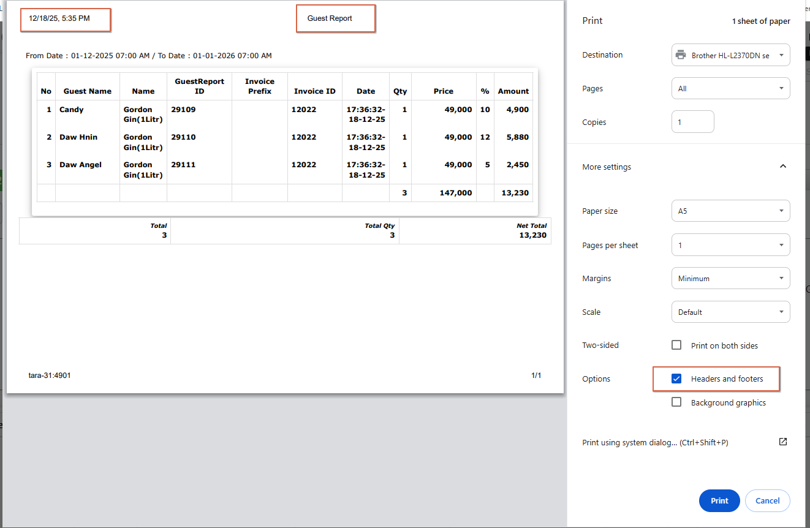
Task: Click the total price 147,000
Action: (x=456, y=193)
